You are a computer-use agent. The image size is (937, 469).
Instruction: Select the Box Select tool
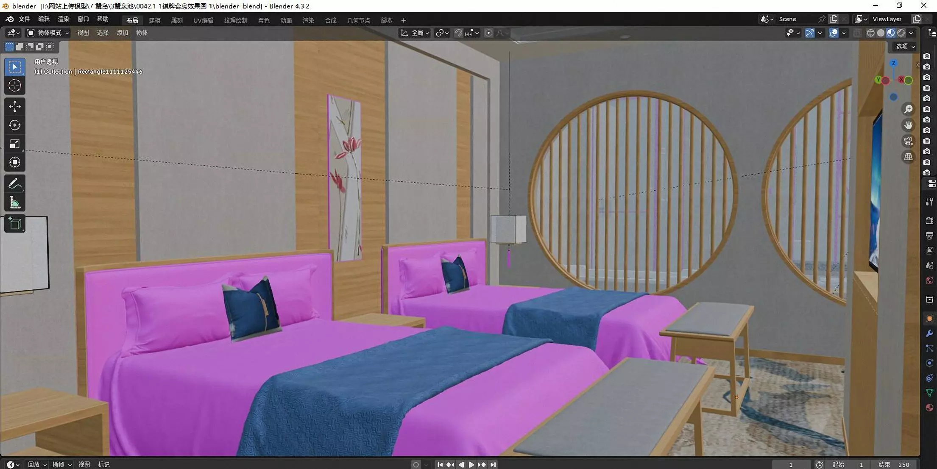point(15,67)
